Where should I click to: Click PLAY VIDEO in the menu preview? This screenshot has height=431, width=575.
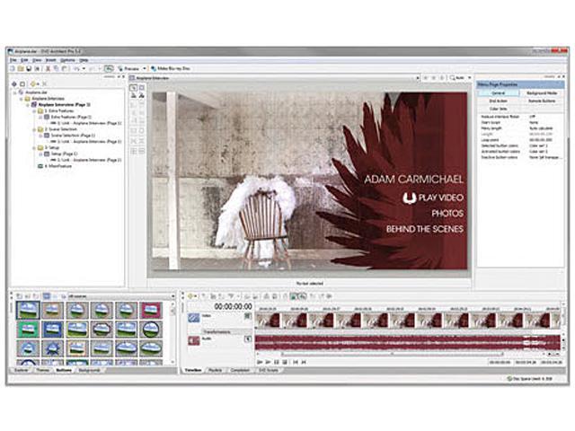pos(431,197)
